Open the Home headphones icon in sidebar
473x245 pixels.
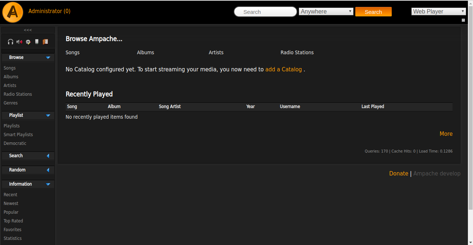point(11,42)
